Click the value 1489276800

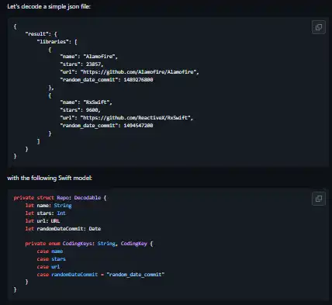pyautogui.click(x=138, y=80)
